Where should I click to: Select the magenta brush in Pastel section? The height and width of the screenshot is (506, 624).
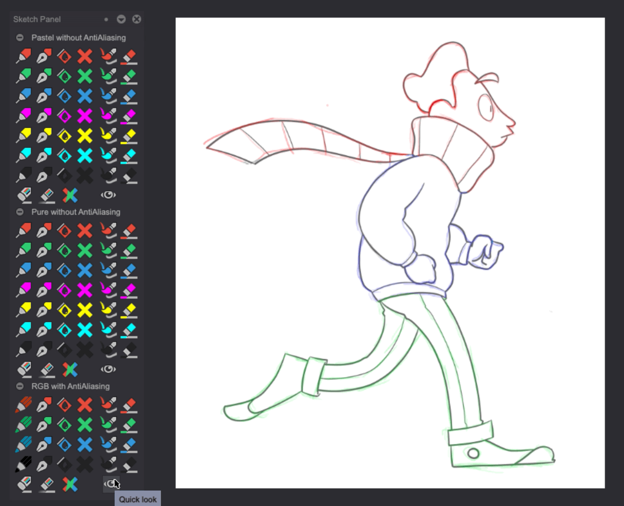(107, 116)
